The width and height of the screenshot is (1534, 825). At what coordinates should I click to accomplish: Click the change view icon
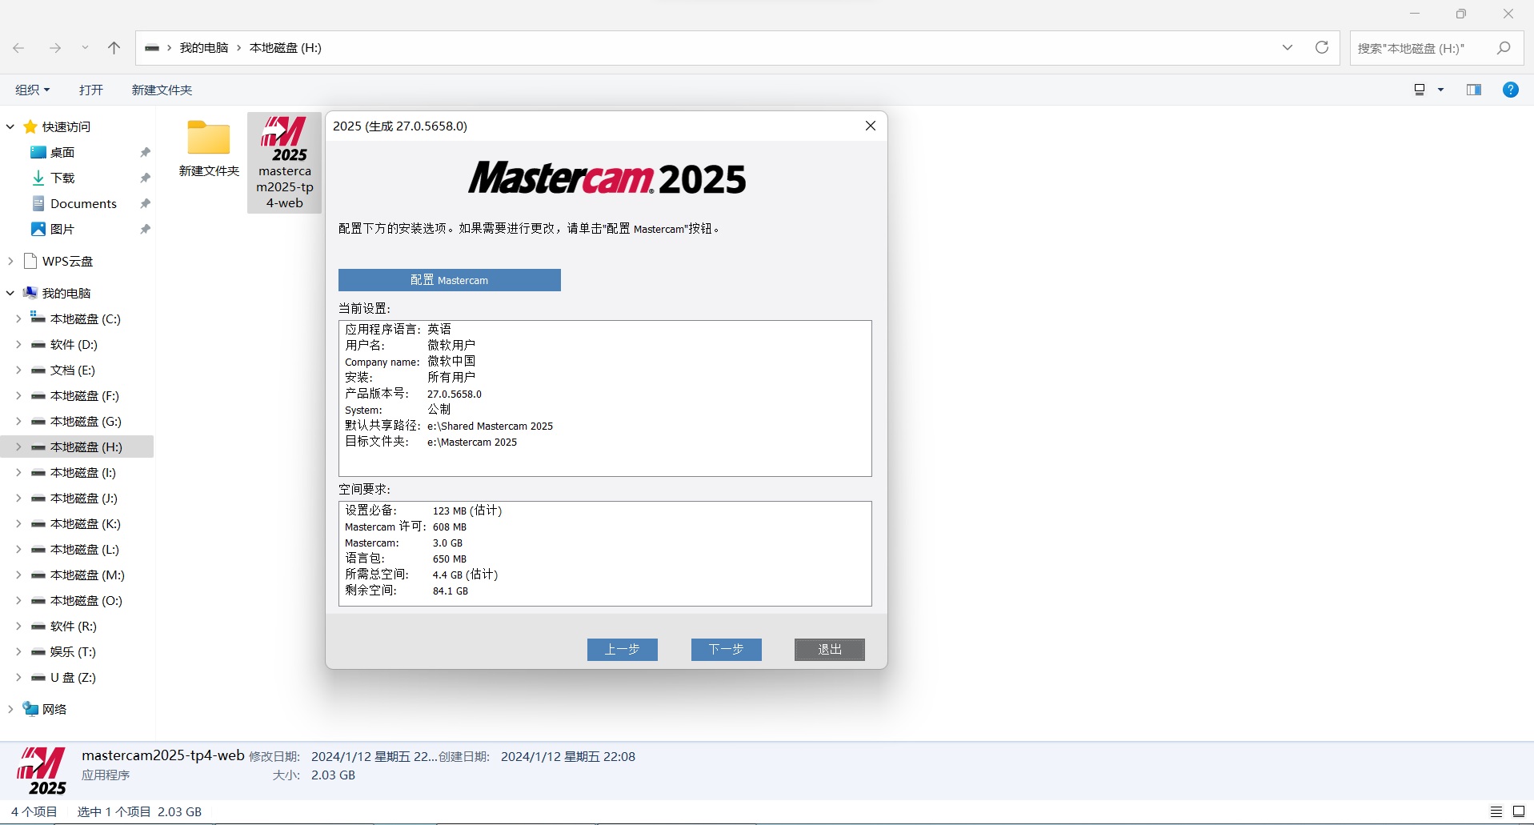tap(1420, 90)
